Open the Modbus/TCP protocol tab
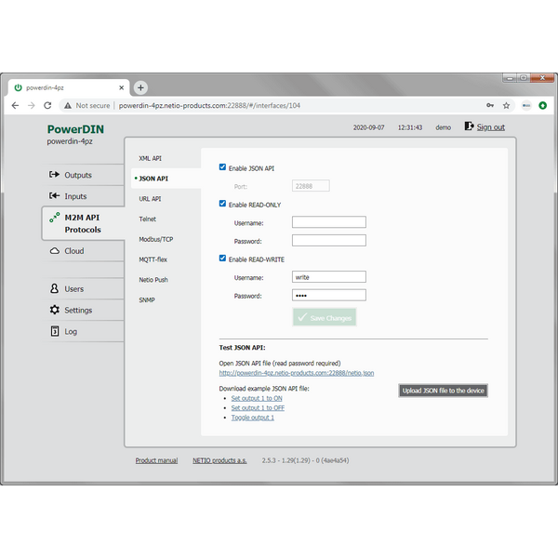The image size is (558, 558). [x=156, y=239]
